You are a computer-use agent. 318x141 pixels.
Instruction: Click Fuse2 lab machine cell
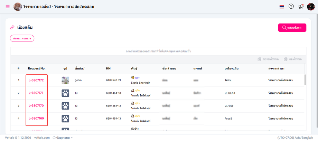(228, 119)
